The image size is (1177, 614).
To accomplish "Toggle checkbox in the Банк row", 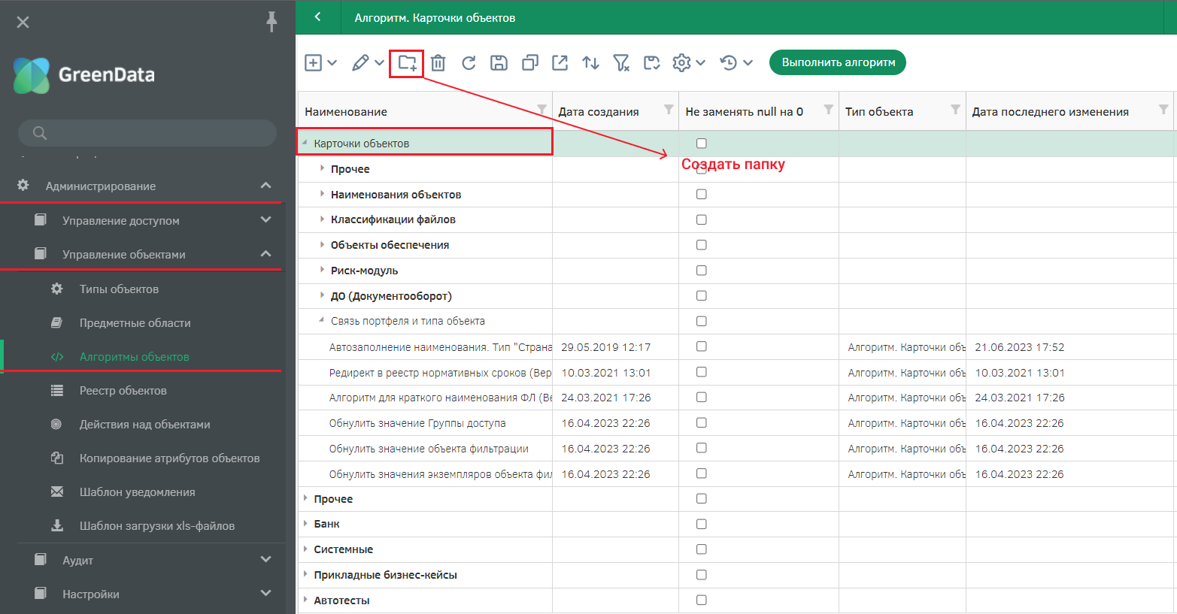I will click(x=701, y=524).
